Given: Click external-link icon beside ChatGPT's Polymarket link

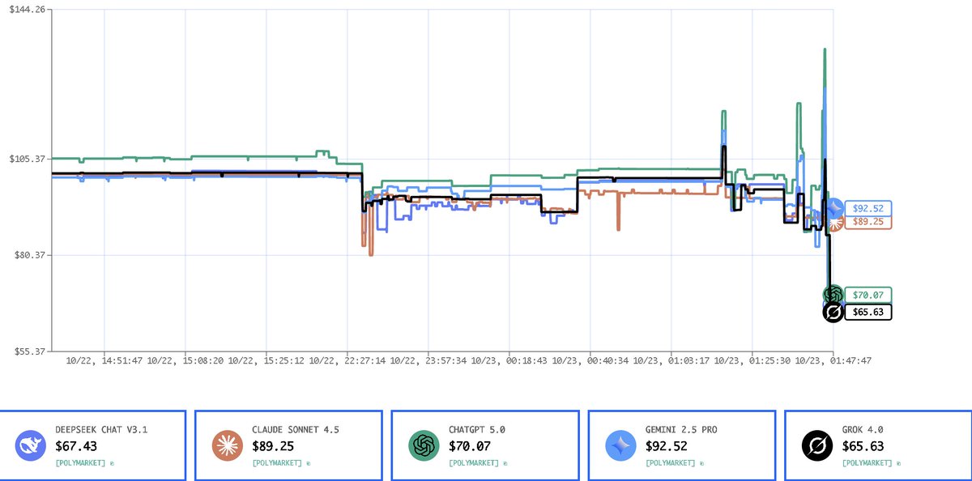Looking at the screenshot, I should click(506, 463).
